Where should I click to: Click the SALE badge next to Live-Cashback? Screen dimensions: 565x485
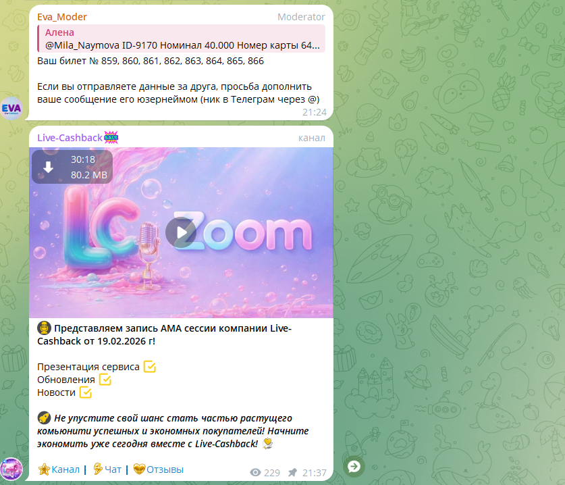tap(111, 137)
